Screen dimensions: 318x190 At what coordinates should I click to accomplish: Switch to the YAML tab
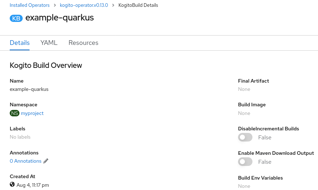coord(49,43)
